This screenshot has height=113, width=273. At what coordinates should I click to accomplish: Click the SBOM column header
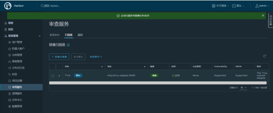[x=239, y=66]
